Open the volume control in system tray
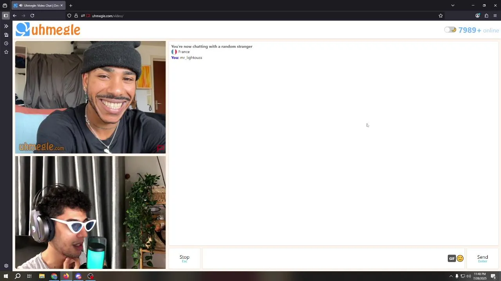This screenshot has height=281, width=501. pos(469,276)
